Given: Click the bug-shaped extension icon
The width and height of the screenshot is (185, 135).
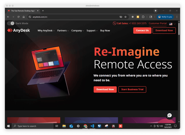Looking at the screenshot, I should tap(133, 17).
